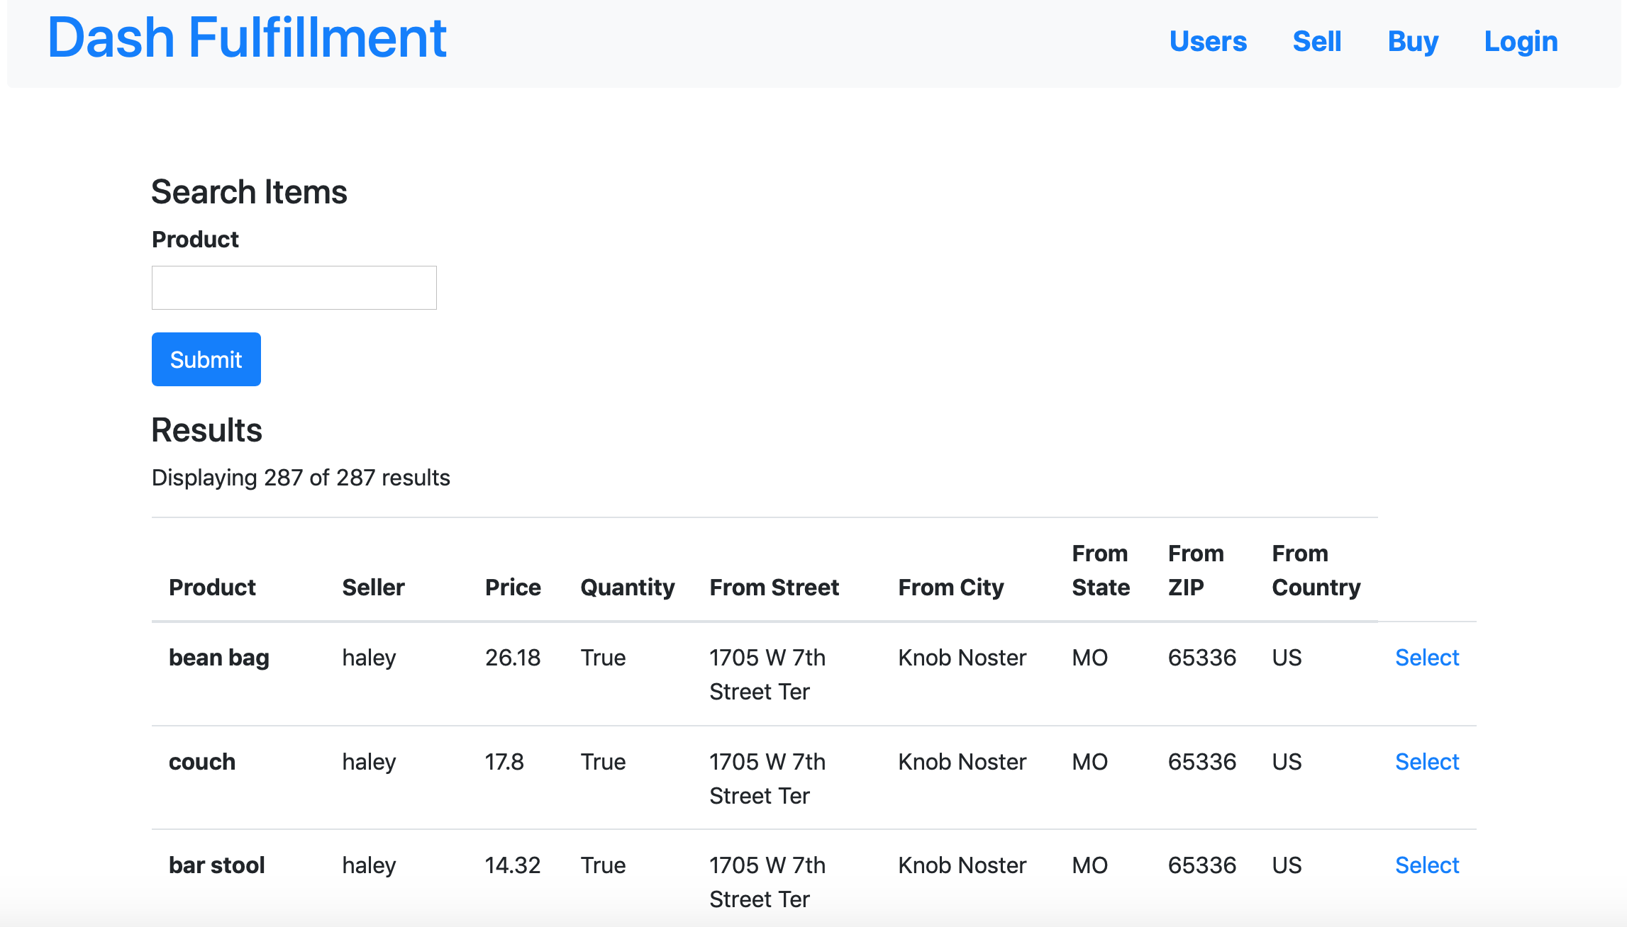Screen dimensions: 1627x927
Task: Click the Login link
Action: tap(1521, 42)
